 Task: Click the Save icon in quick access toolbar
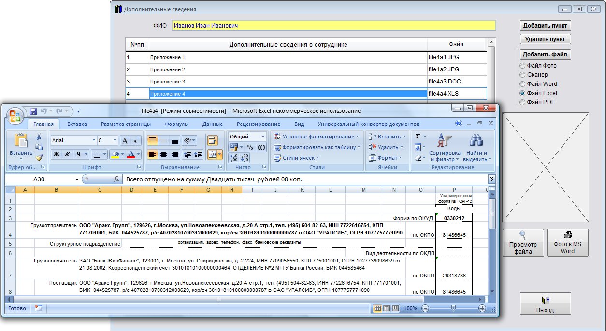pos(33,111)
